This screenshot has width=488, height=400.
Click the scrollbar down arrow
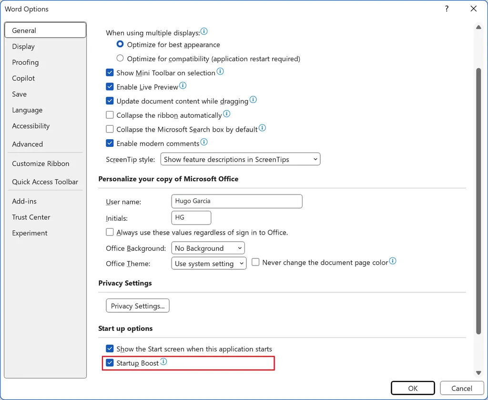pyautogui.click(x=478, y=373)
